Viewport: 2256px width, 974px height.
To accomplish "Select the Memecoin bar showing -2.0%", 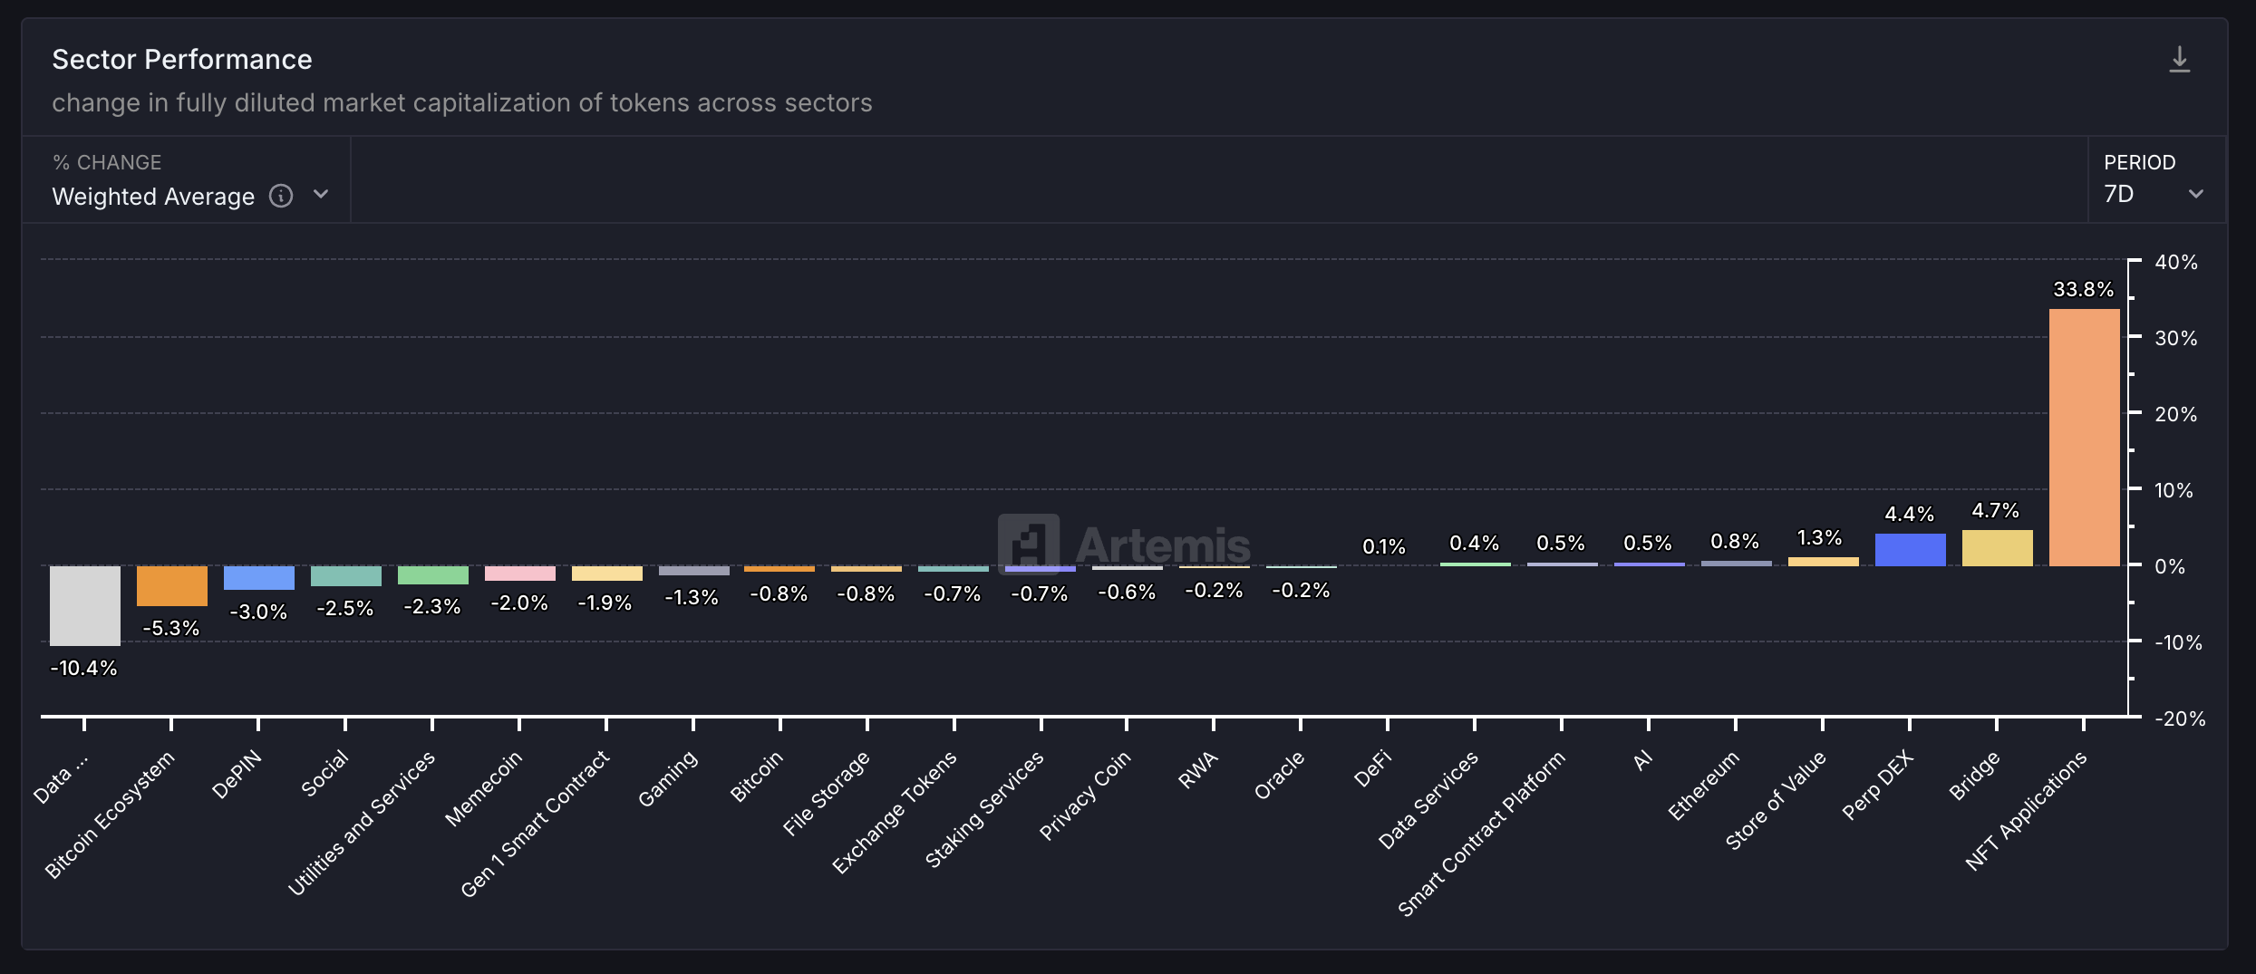I will 518,574.
